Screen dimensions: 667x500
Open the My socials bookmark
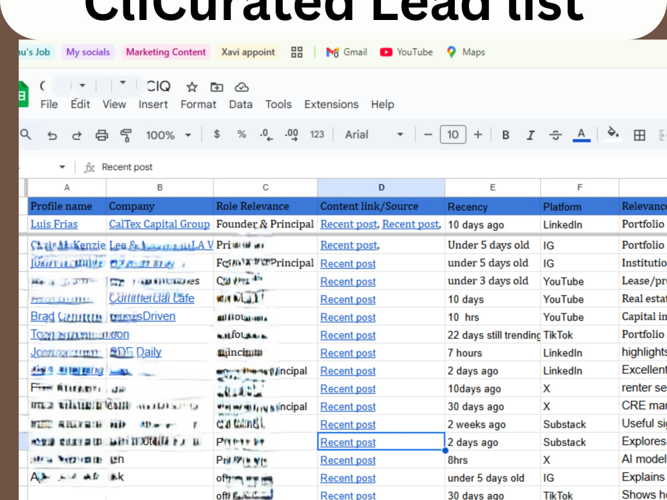[x=88, y=52]
